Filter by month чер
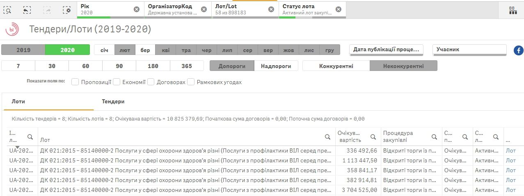 point(207,50)
